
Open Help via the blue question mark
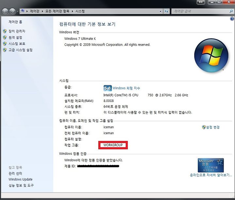click(x=232, y=19)
